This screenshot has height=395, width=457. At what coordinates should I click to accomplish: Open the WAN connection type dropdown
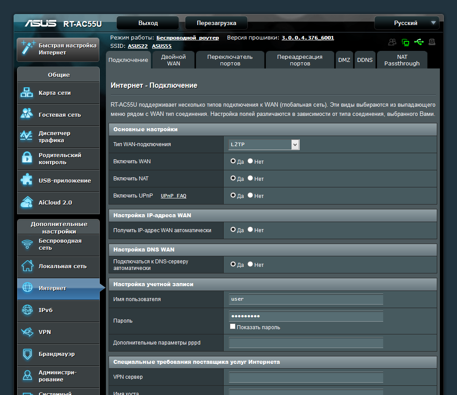click(264, 144)
